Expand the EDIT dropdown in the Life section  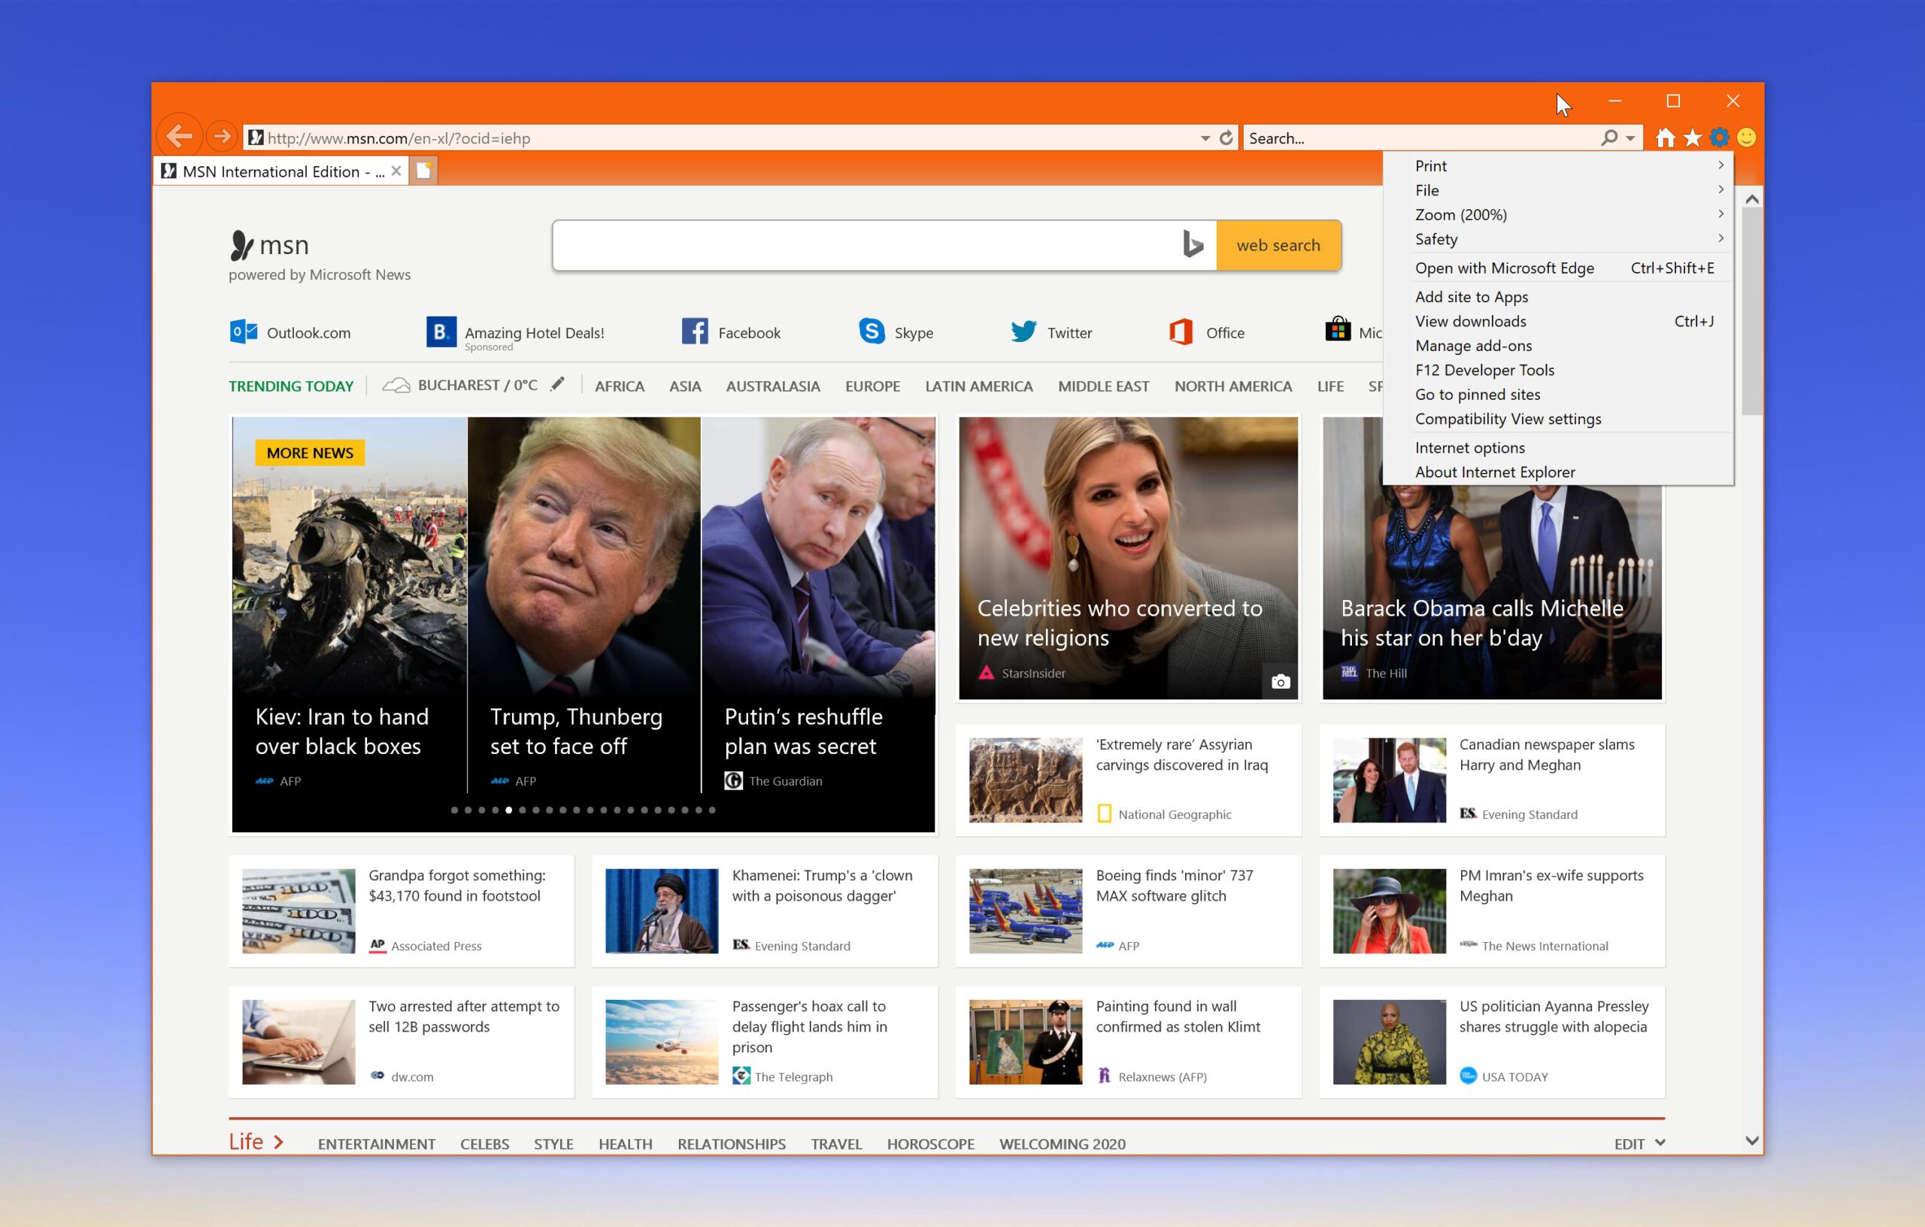point(1638,1143)
